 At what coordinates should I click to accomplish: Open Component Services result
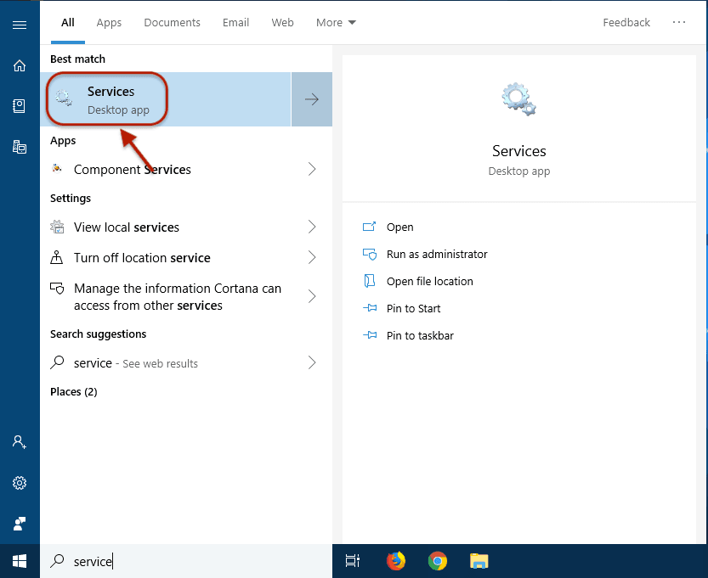point(186,169)
